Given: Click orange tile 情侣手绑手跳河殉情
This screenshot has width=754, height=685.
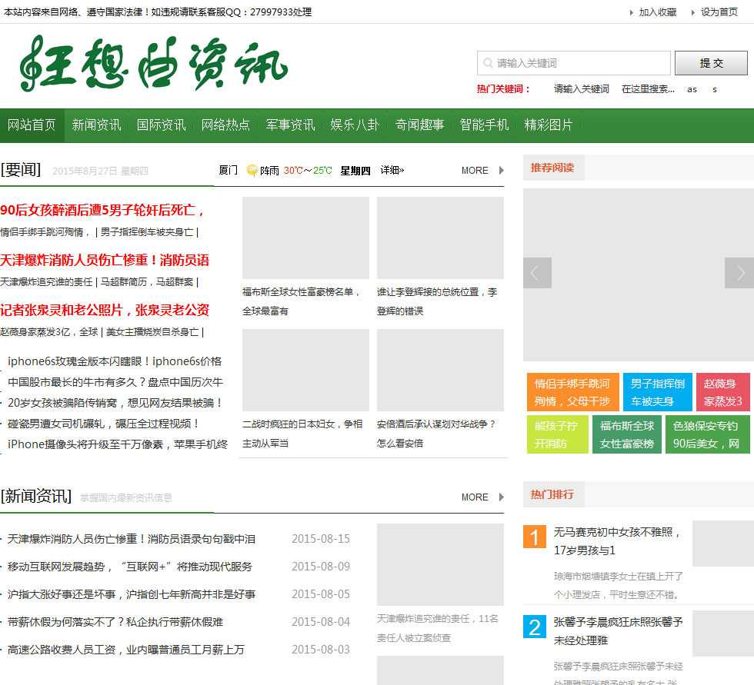Looking at the screenshot, I should tap(572, 392).
